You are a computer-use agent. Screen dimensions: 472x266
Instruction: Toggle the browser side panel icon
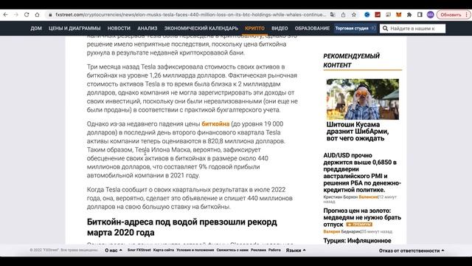pos(420,15)
